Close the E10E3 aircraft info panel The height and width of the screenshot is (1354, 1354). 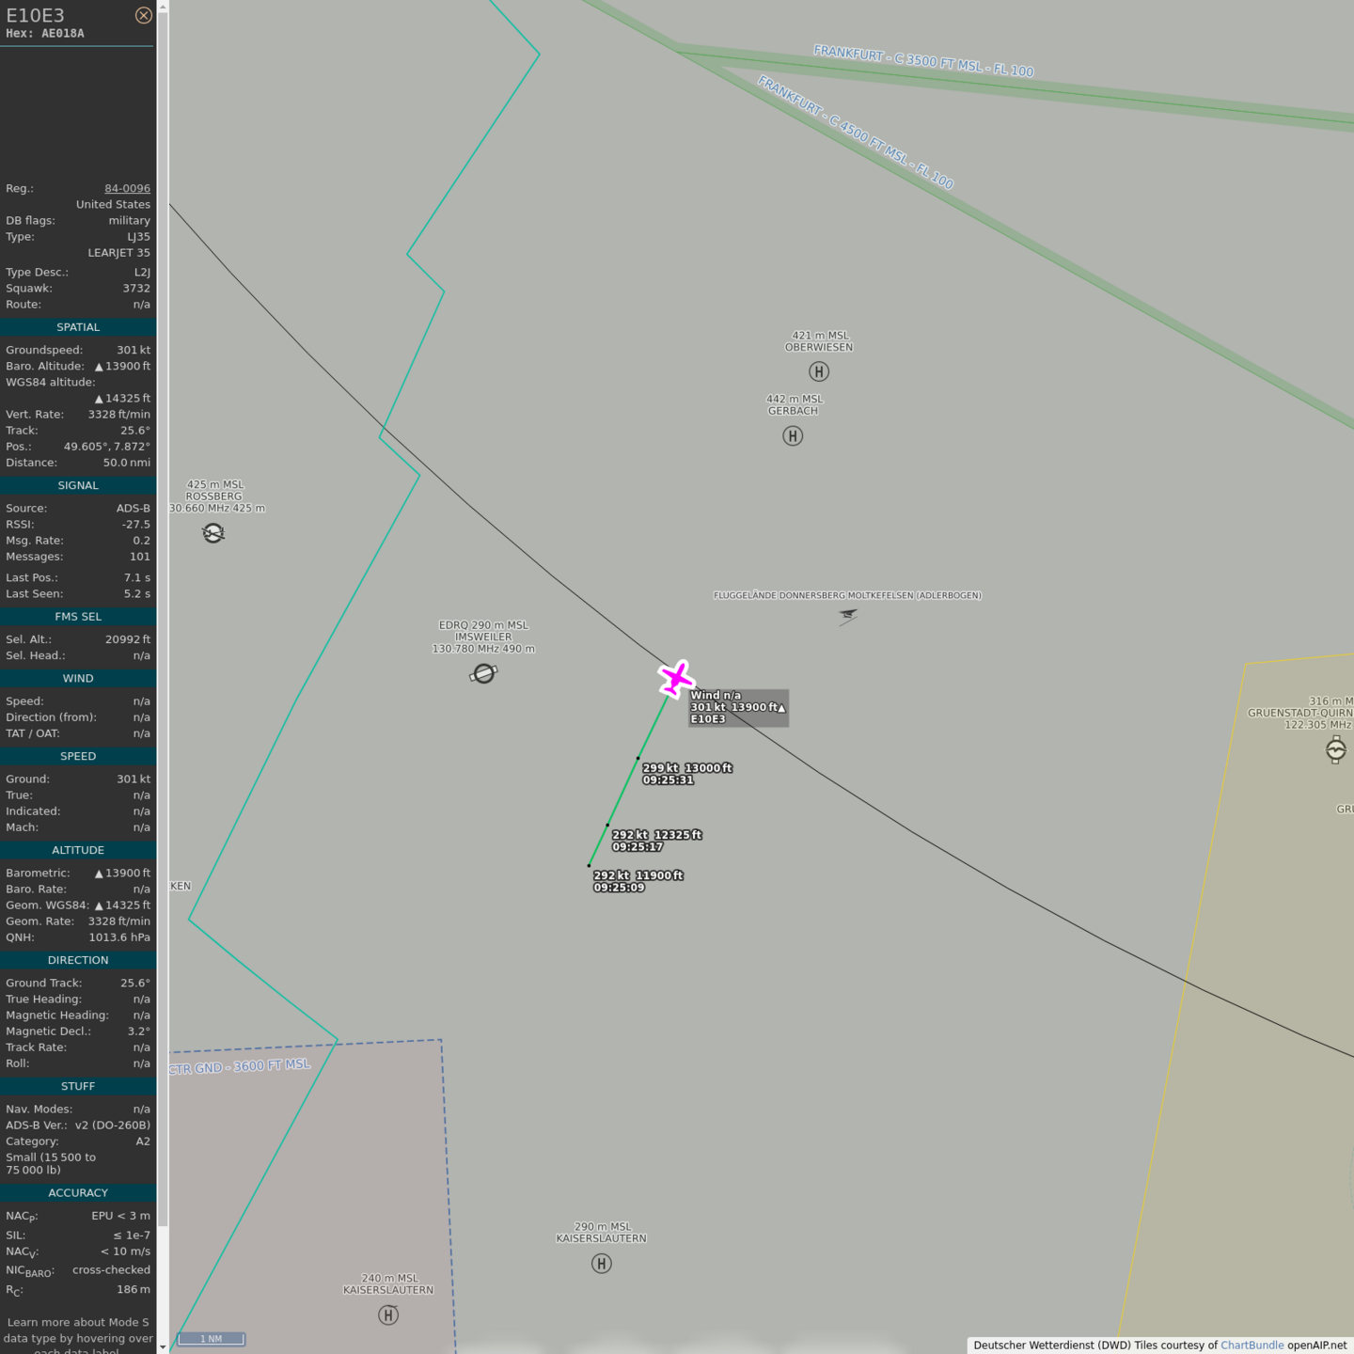pyautogui.click(x=143, y=15)
